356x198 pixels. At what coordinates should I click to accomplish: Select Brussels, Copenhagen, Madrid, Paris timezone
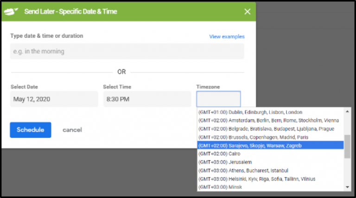pyautogui.click(x=259, y=137)
